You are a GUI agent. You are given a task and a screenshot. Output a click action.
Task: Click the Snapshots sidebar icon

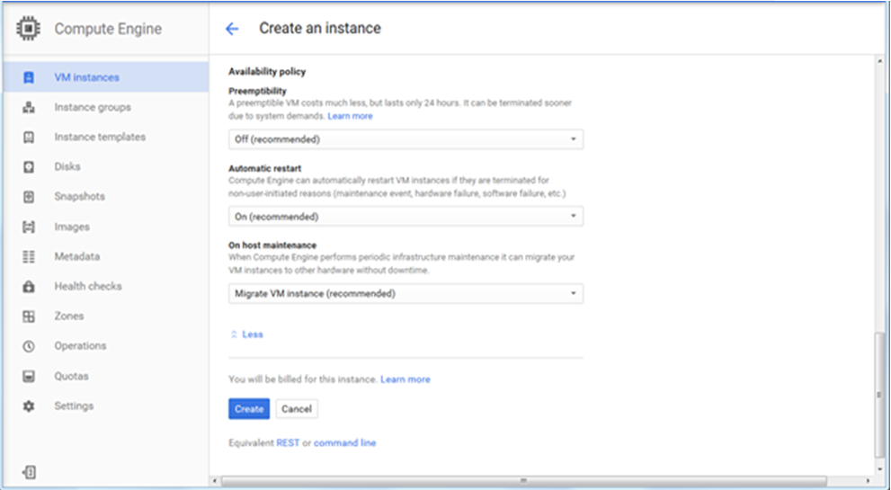point(29,197)
